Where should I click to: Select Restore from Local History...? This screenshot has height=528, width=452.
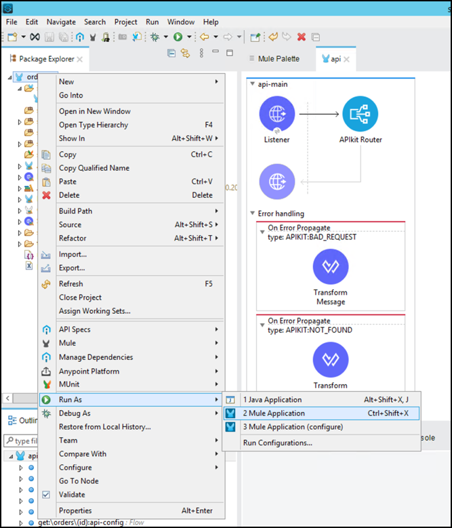(131, 426)
